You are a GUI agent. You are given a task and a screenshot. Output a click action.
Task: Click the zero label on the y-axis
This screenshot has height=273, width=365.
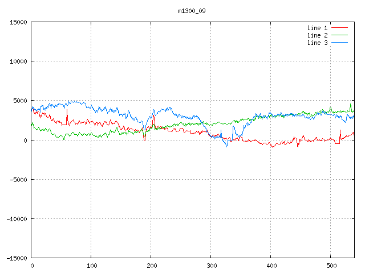coord(26,140)
